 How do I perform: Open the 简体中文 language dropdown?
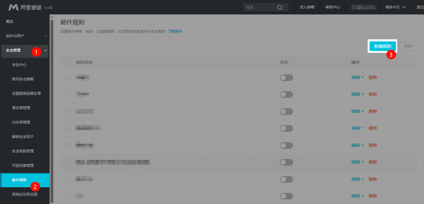point(395,7)
